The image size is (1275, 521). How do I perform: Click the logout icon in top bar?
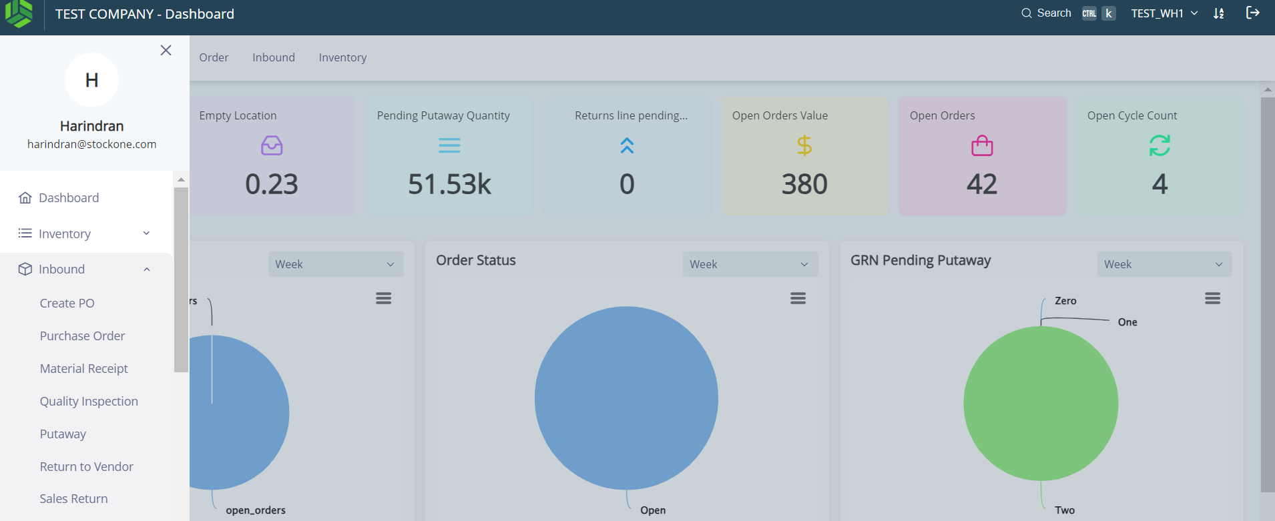pyautogui.click(x=1252, y=13)
